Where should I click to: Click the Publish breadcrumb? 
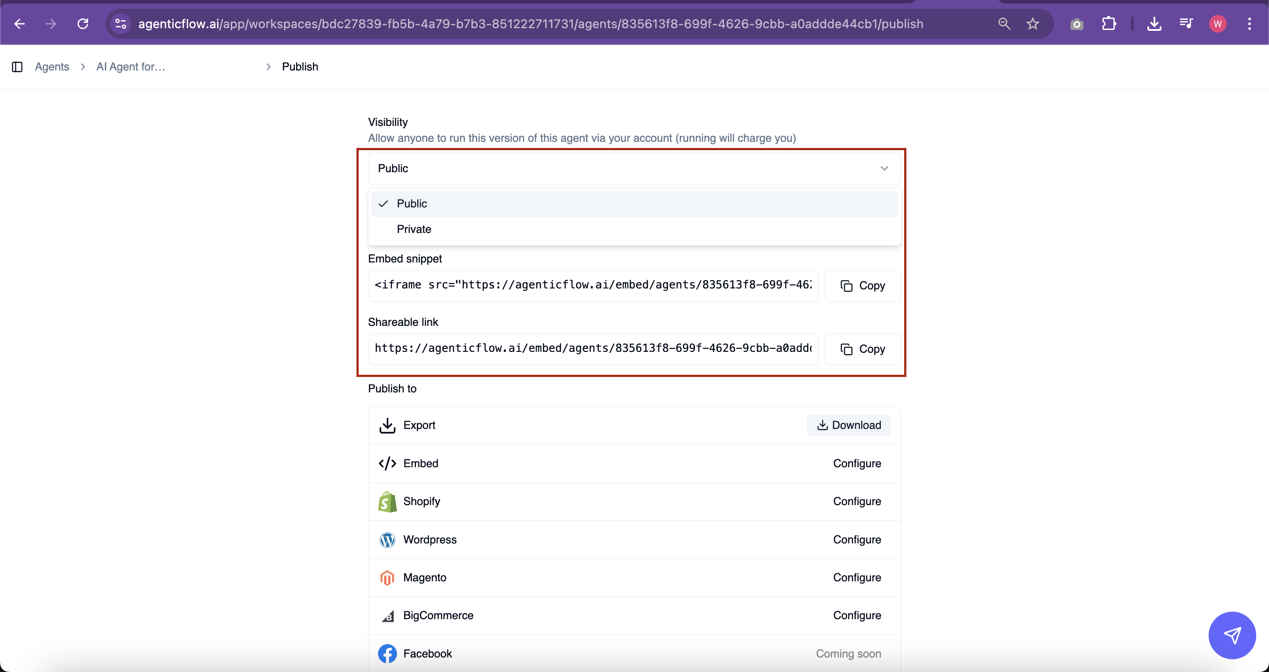click(300, 66)
